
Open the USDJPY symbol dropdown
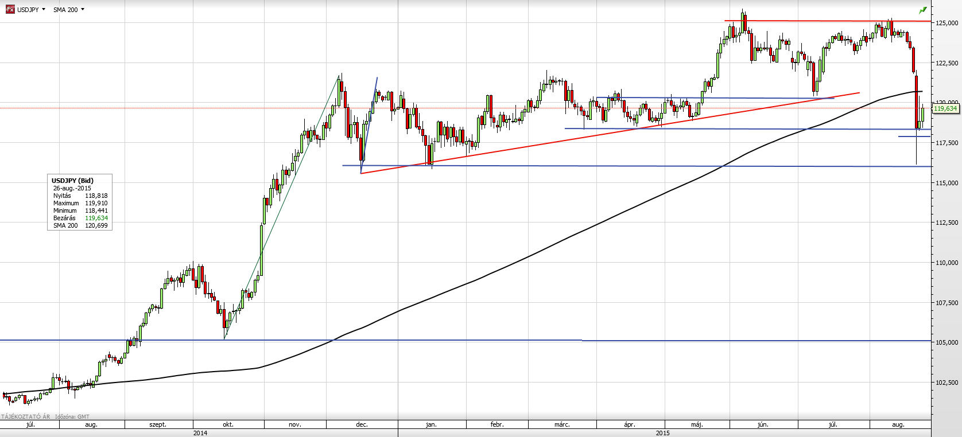point(31,10)
